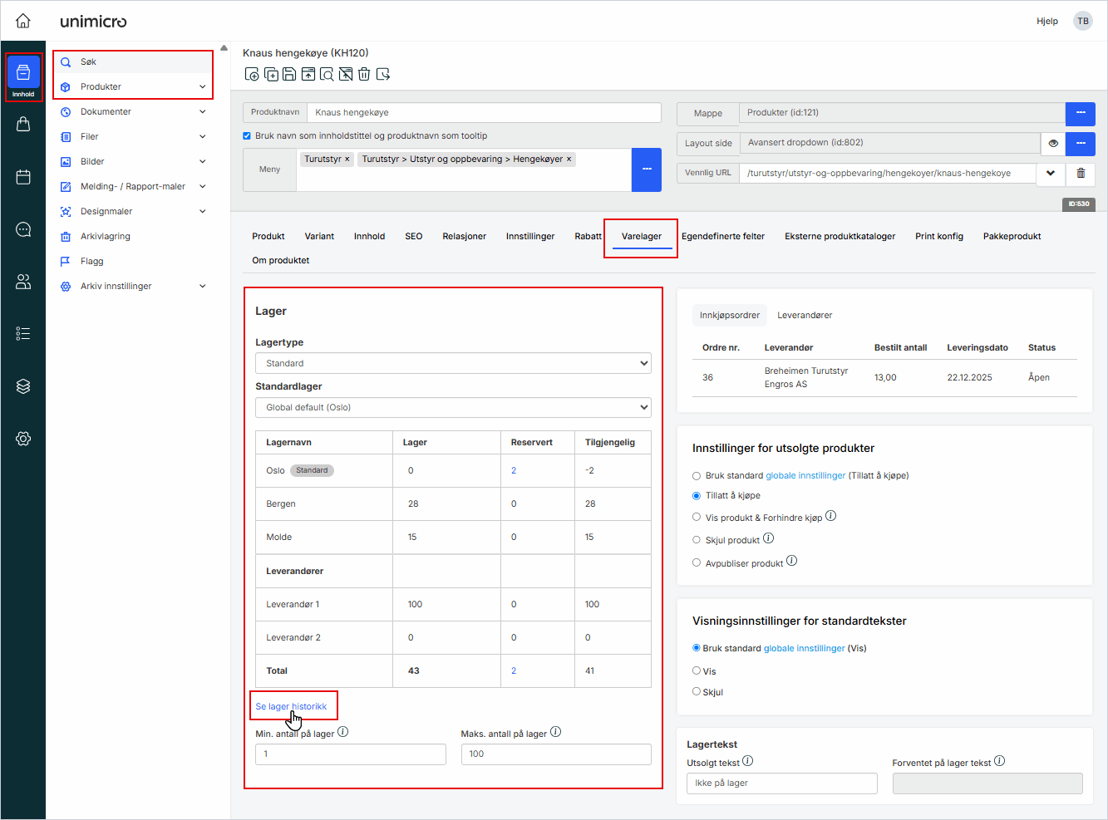Open the Leverandører tab
Screen dimensions: 1108x820
click(804, 315)
